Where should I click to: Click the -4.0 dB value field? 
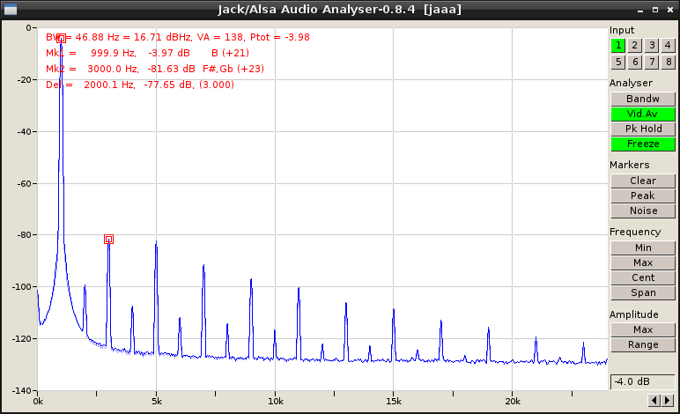643,381
